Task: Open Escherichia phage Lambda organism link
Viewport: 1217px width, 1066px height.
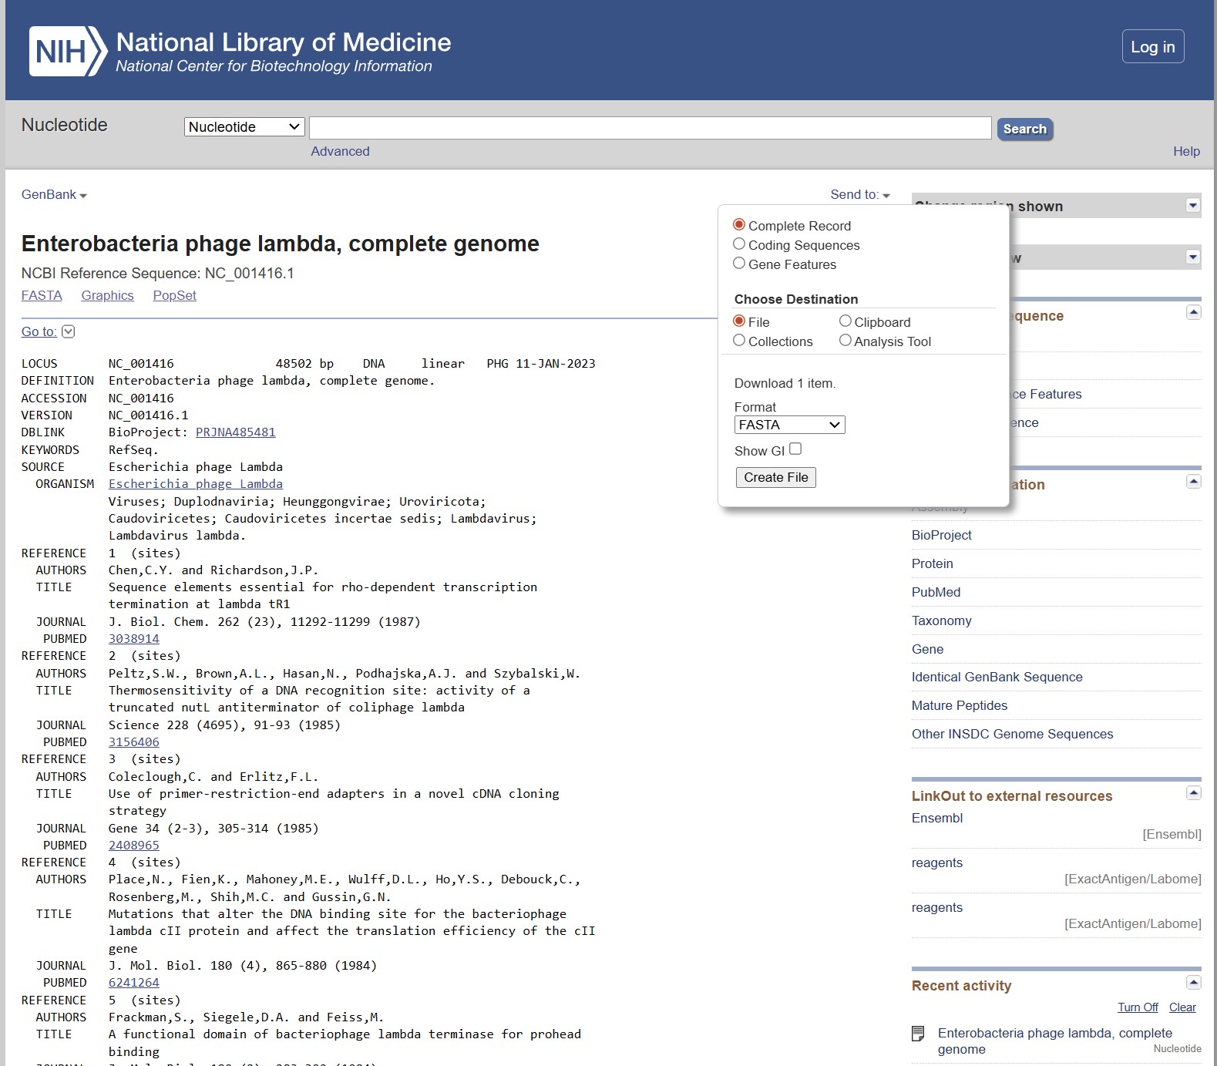Action: [x=196, y=484]
